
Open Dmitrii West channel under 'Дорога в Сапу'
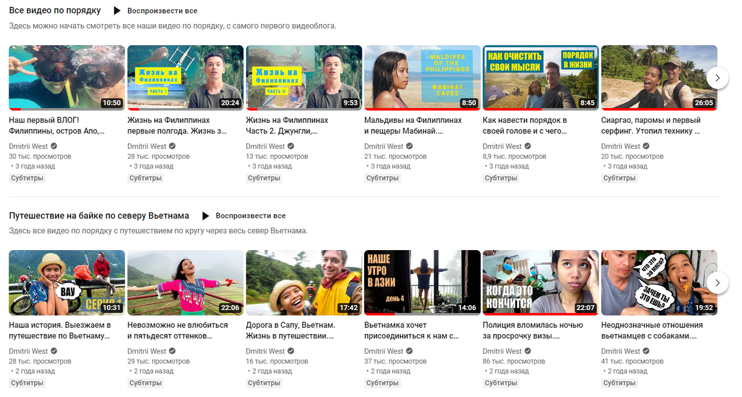pyautogui.click(x=266, y=351)
